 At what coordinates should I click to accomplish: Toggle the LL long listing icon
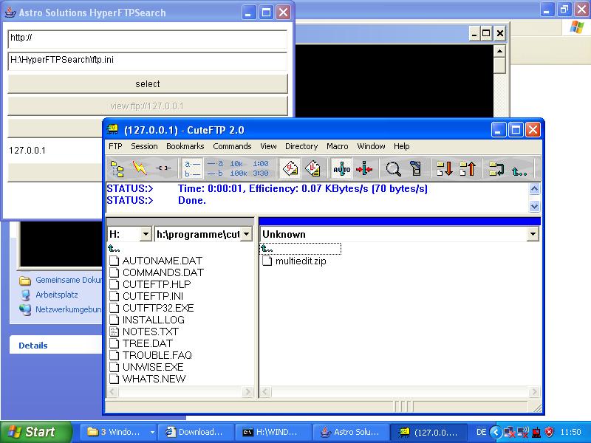tap(312, 168)
